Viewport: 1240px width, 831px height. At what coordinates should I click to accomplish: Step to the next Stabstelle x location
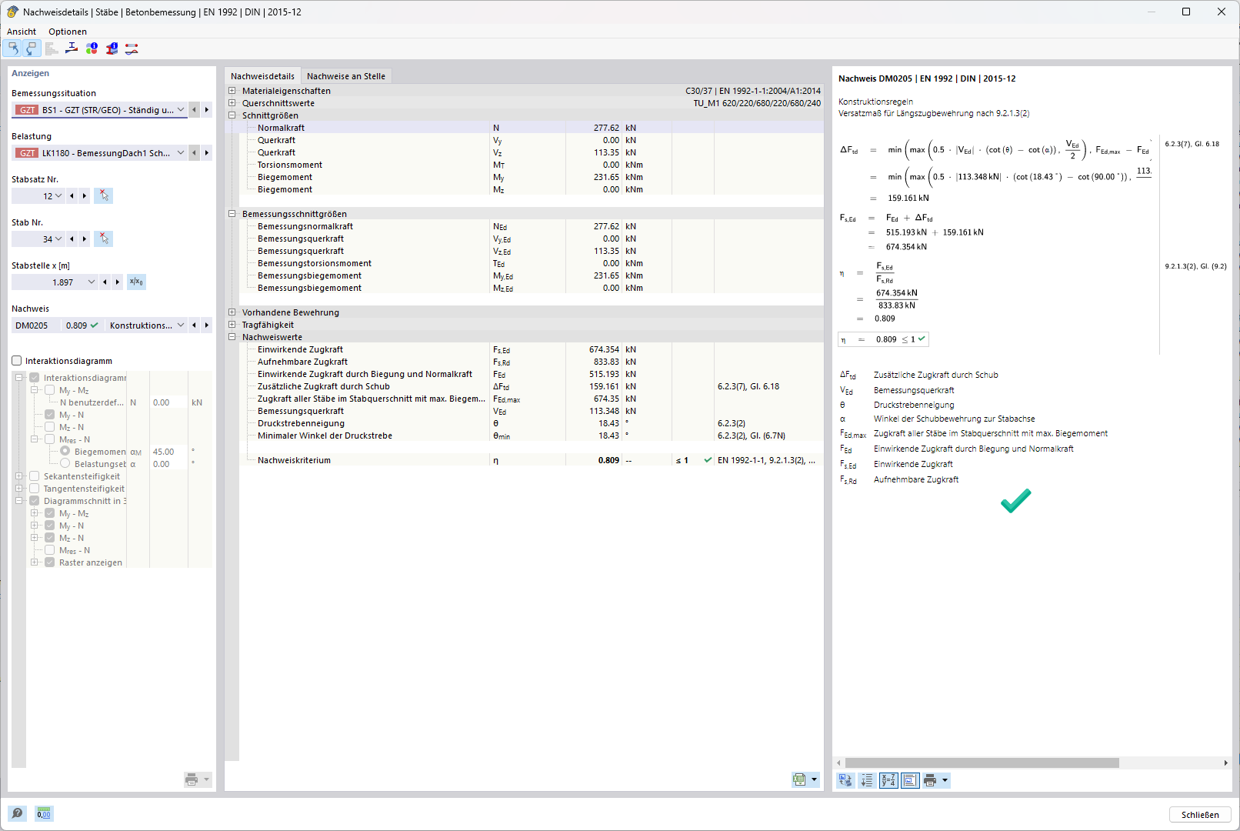point(118,282)
